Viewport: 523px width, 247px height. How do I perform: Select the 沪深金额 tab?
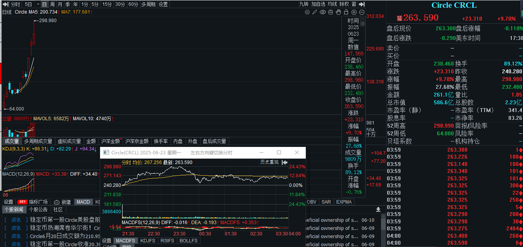click(111, 141)
